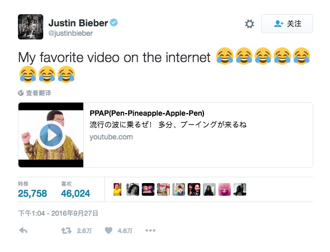Open the @justinbieber handle
This screenshot has height=252, width=330.
(x=71, y=33)
